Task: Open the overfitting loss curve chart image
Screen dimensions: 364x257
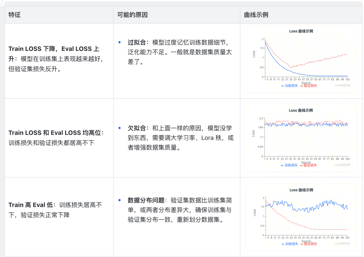Action: pos(301,59)
